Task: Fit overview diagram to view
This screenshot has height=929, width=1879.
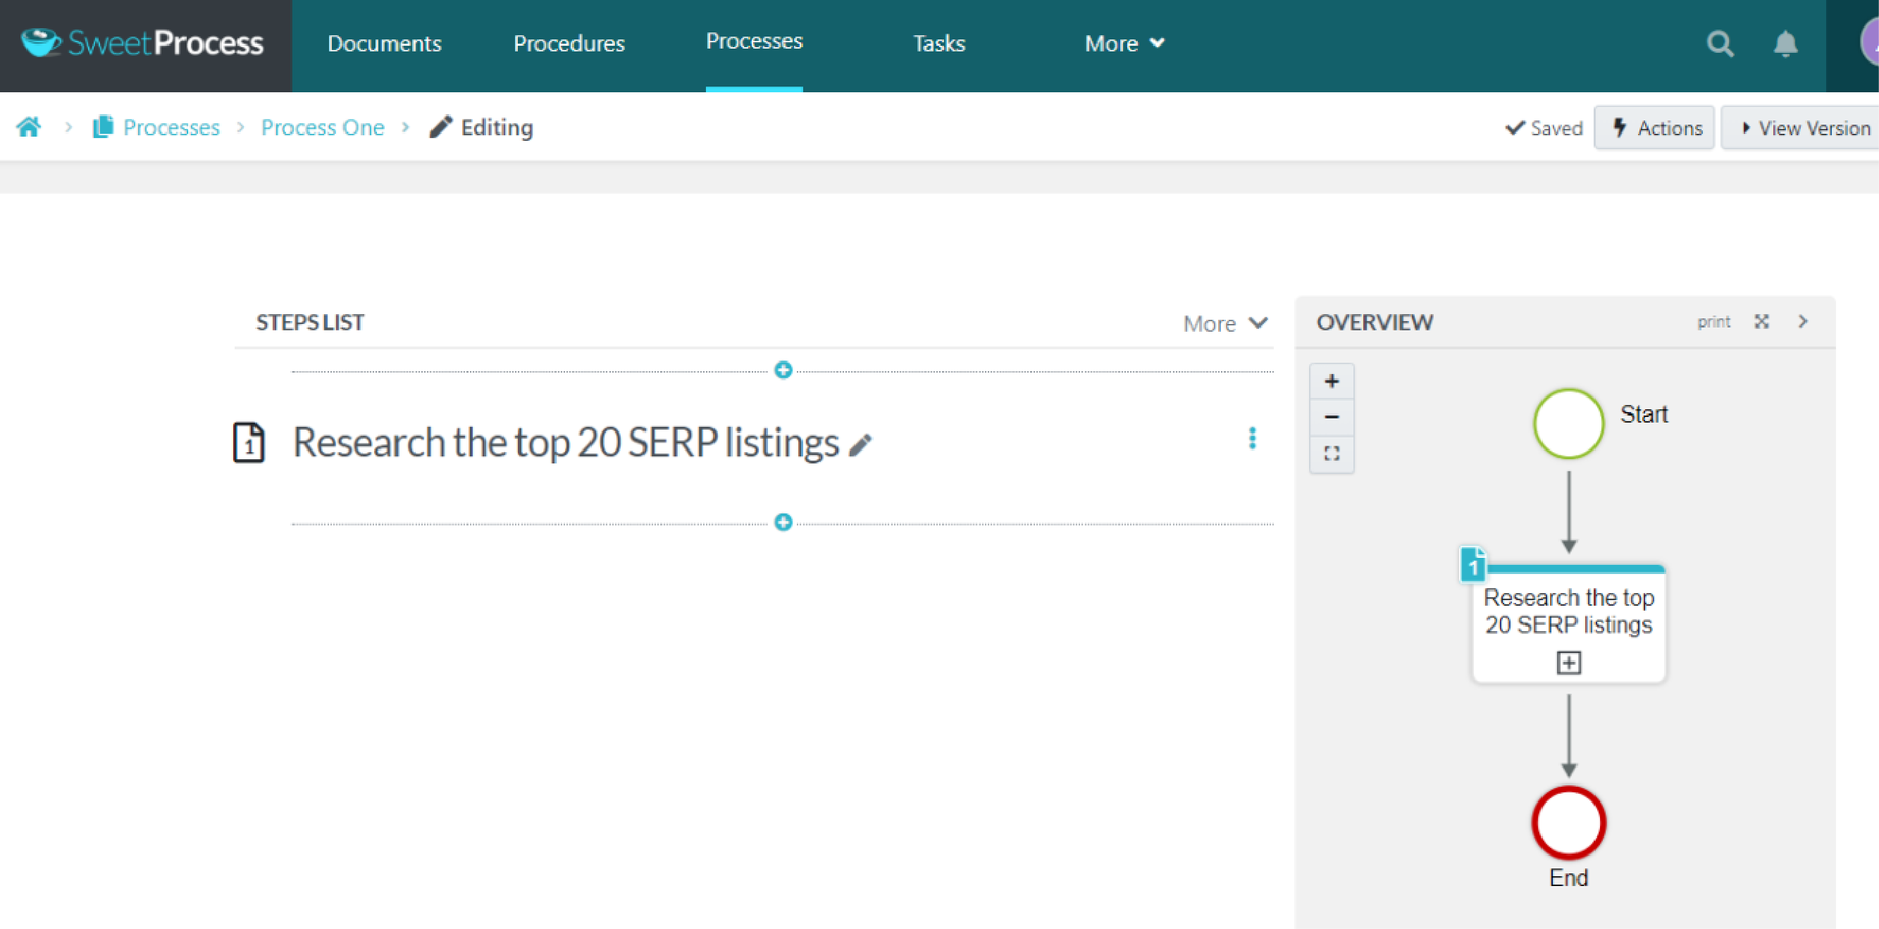Action: [x=1331, y=454]
